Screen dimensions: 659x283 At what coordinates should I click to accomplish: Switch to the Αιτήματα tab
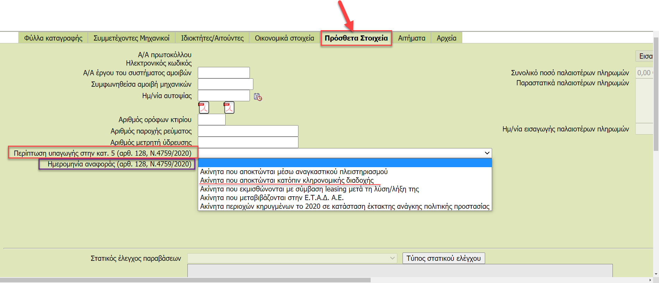point(412,38)
